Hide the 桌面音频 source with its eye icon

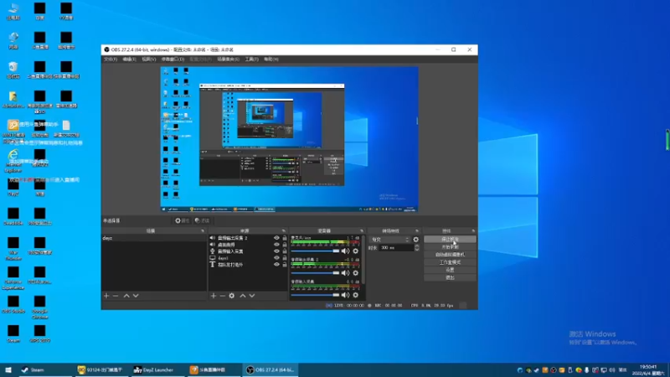276,245
